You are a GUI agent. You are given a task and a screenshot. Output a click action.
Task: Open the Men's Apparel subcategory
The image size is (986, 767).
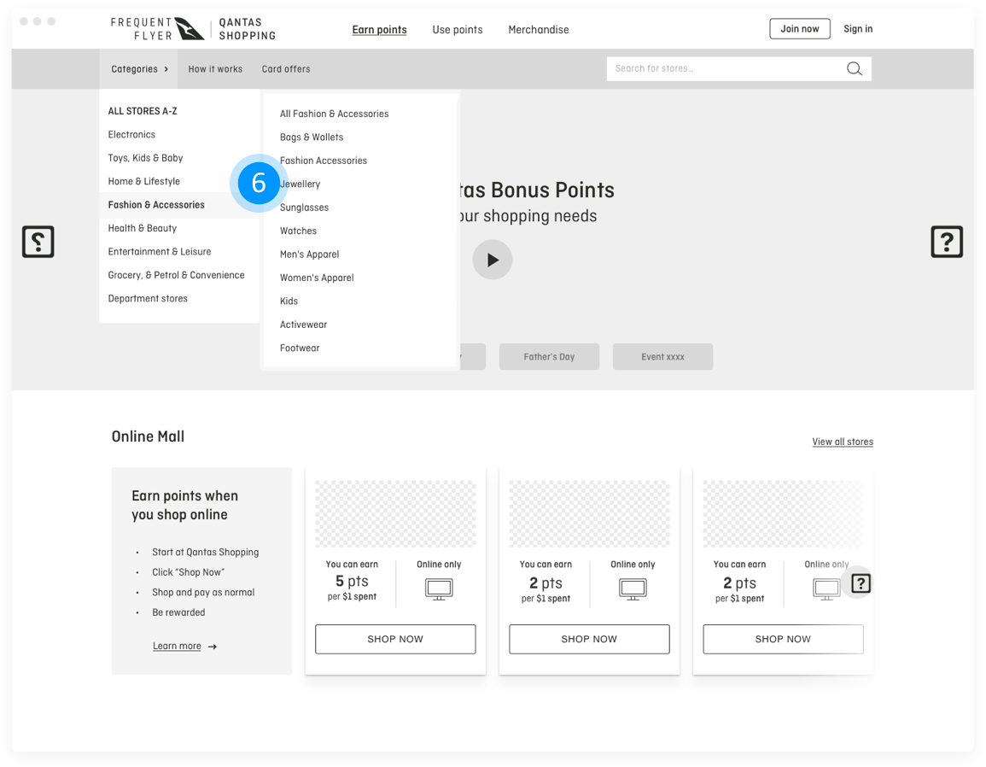pos(309,255)
